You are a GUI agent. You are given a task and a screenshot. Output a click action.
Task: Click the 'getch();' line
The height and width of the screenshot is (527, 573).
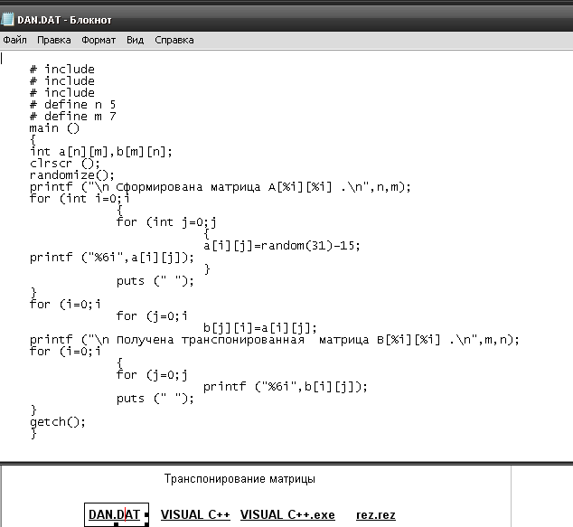58,422
